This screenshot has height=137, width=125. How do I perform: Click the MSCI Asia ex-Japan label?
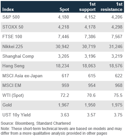click(22, 76)
